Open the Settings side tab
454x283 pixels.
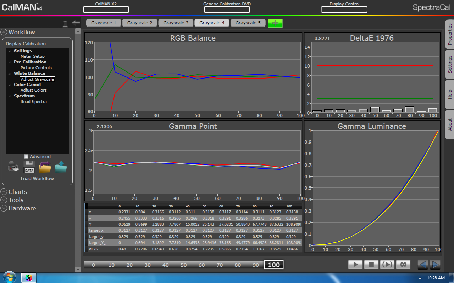pyautogui.click(x=450, y=64)
